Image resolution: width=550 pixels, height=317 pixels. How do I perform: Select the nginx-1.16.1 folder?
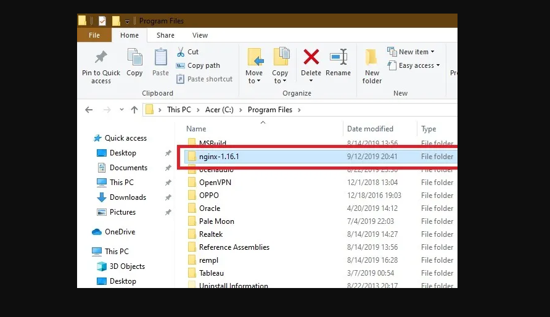click(321, 157)
